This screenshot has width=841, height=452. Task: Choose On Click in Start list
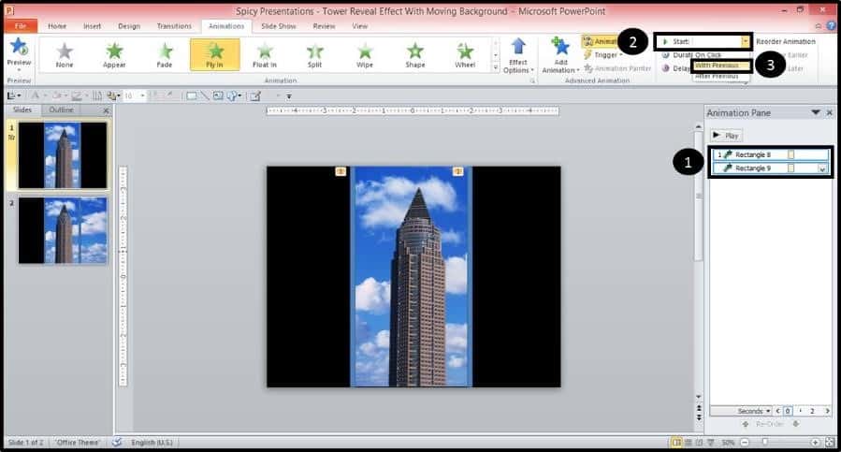pos(708,55)
